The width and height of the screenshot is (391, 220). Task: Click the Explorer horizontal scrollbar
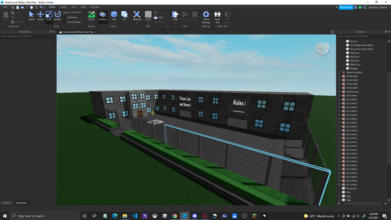[362, 204]
